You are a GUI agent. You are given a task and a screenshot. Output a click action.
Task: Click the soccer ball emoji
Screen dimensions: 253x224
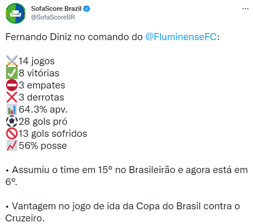[x=12, y=121]
